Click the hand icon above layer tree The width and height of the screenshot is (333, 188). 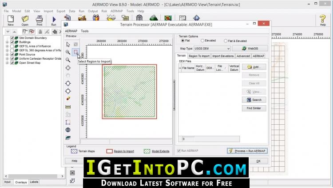55,32
